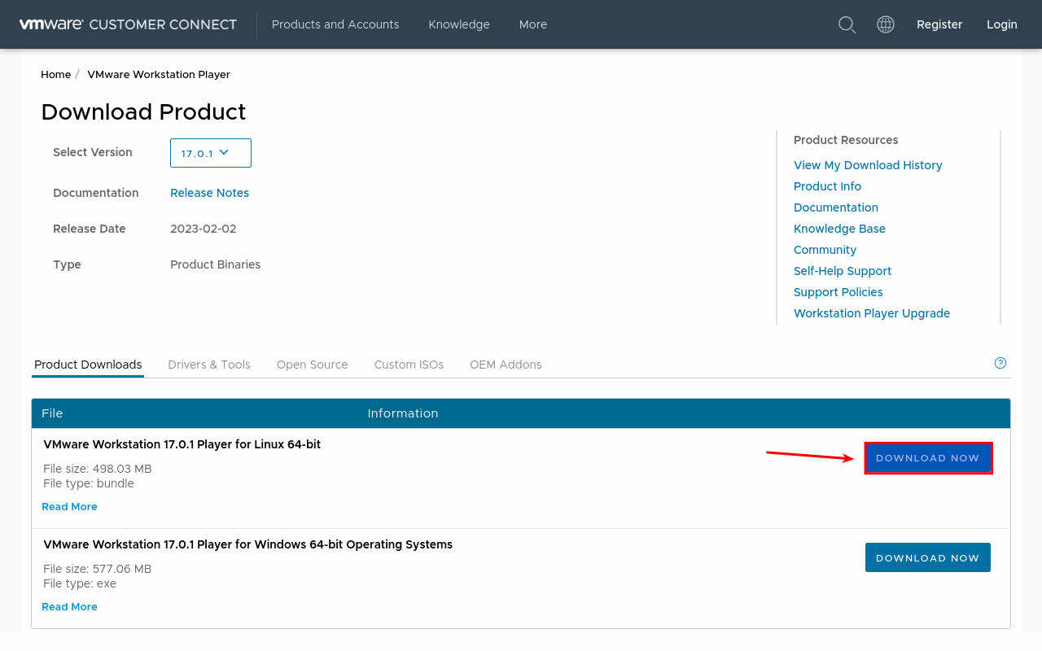Click the 'File size: 577.06 MB' text
The height and width of the screenshot is (651, 1042).
click(98, 569)
